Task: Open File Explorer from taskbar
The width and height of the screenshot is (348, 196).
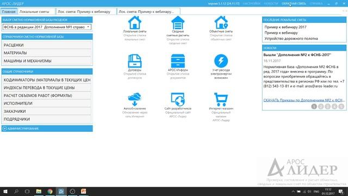Action: [x=39, y=191]
